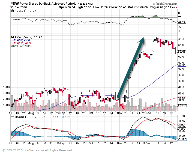Click the footer '©1999-2017 StockCharts.com All Rights Reserved'

pos(37,150)
